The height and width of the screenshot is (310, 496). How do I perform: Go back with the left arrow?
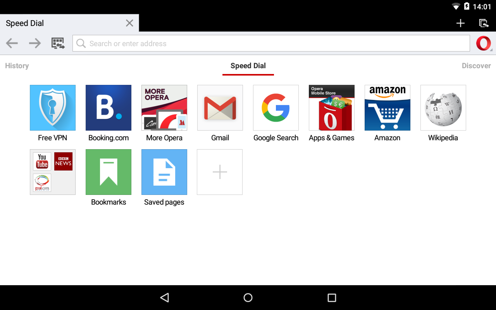coord(12,43)
